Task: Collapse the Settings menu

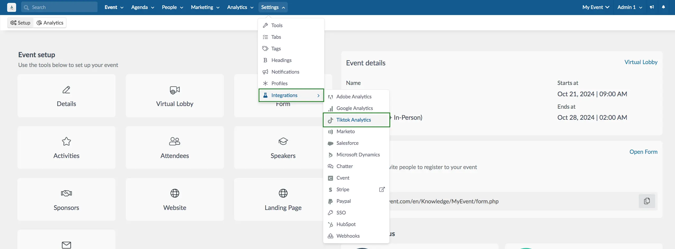Action: coord(273,7)
